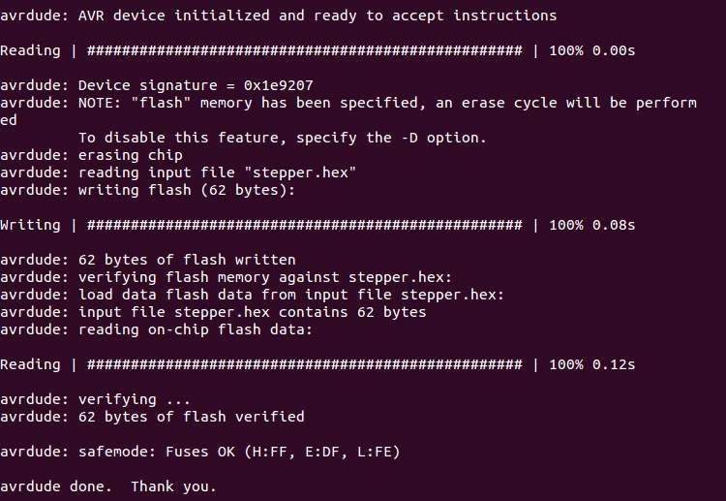
Task: Click "input file stepper.hex contains 62 bytes" line
Action: (213, 312)
